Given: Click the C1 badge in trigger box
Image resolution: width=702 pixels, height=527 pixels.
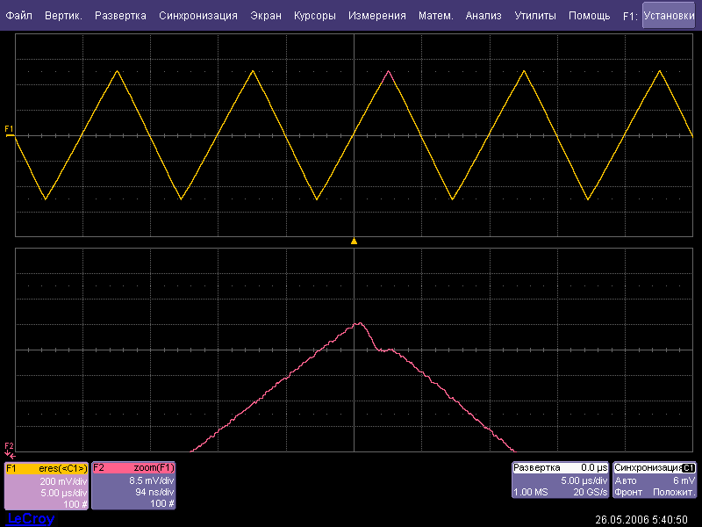Looking at the screenshot, I should (689, 468).
